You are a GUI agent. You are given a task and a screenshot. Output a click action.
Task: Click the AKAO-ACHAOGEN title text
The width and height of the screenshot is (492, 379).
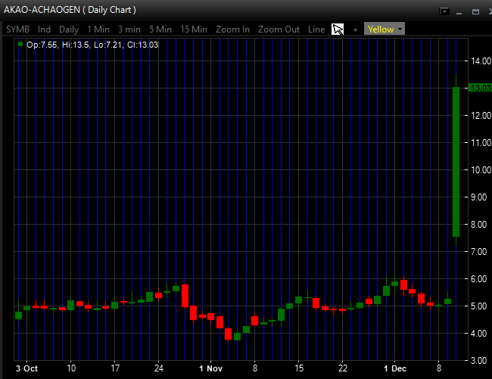70,10
